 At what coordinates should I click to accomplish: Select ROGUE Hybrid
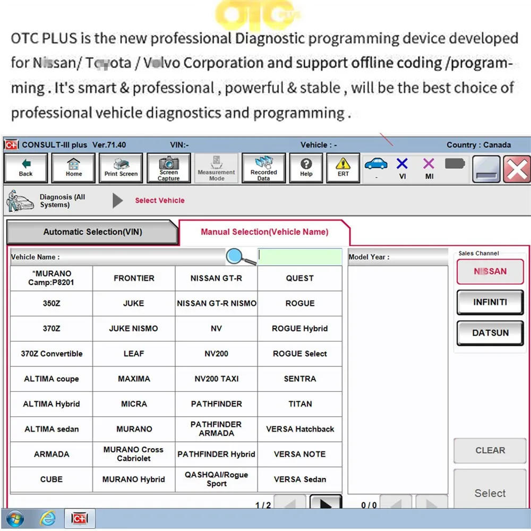299,329
